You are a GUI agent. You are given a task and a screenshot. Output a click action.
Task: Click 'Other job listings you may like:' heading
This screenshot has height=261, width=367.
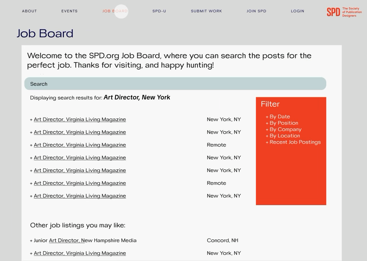tap(78, 225)
